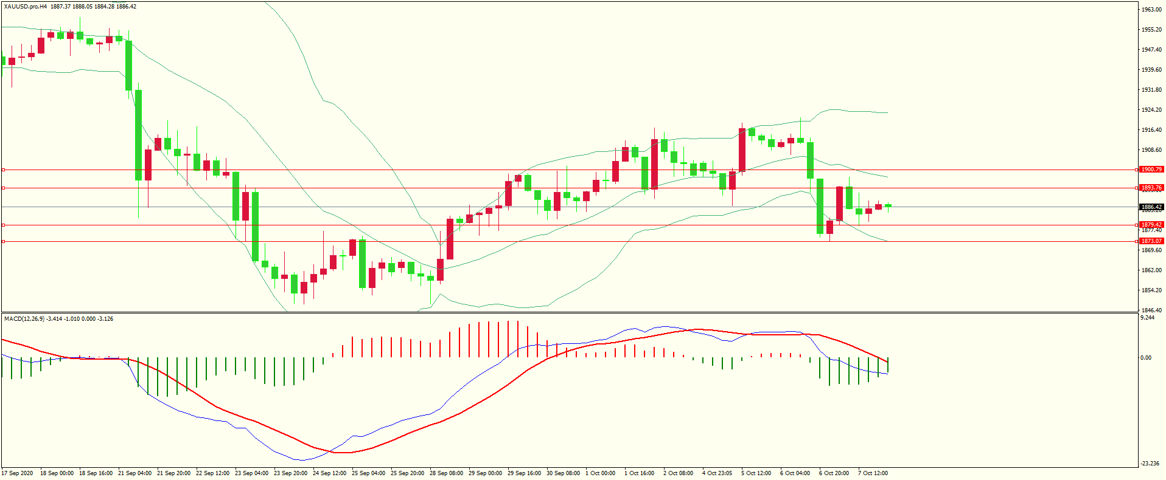Click the 1908.60 price axis label
The image size is (1166, 480).
(1151, 150)
